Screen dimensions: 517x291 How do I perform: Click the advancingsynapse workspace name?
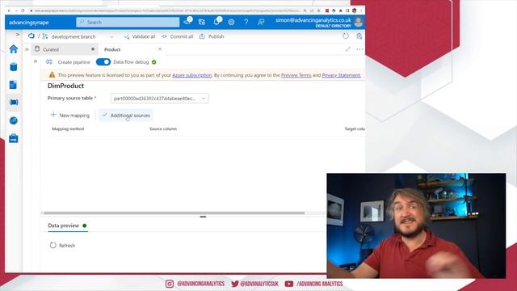click(29, 23)
